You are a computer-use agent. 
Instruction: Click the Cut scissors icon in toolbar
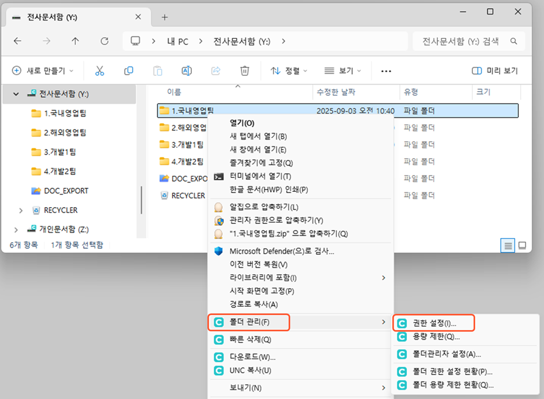99,71
